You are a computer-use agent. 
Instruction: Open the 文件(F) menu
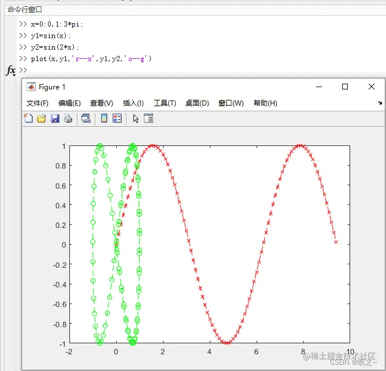click(38, 103)
